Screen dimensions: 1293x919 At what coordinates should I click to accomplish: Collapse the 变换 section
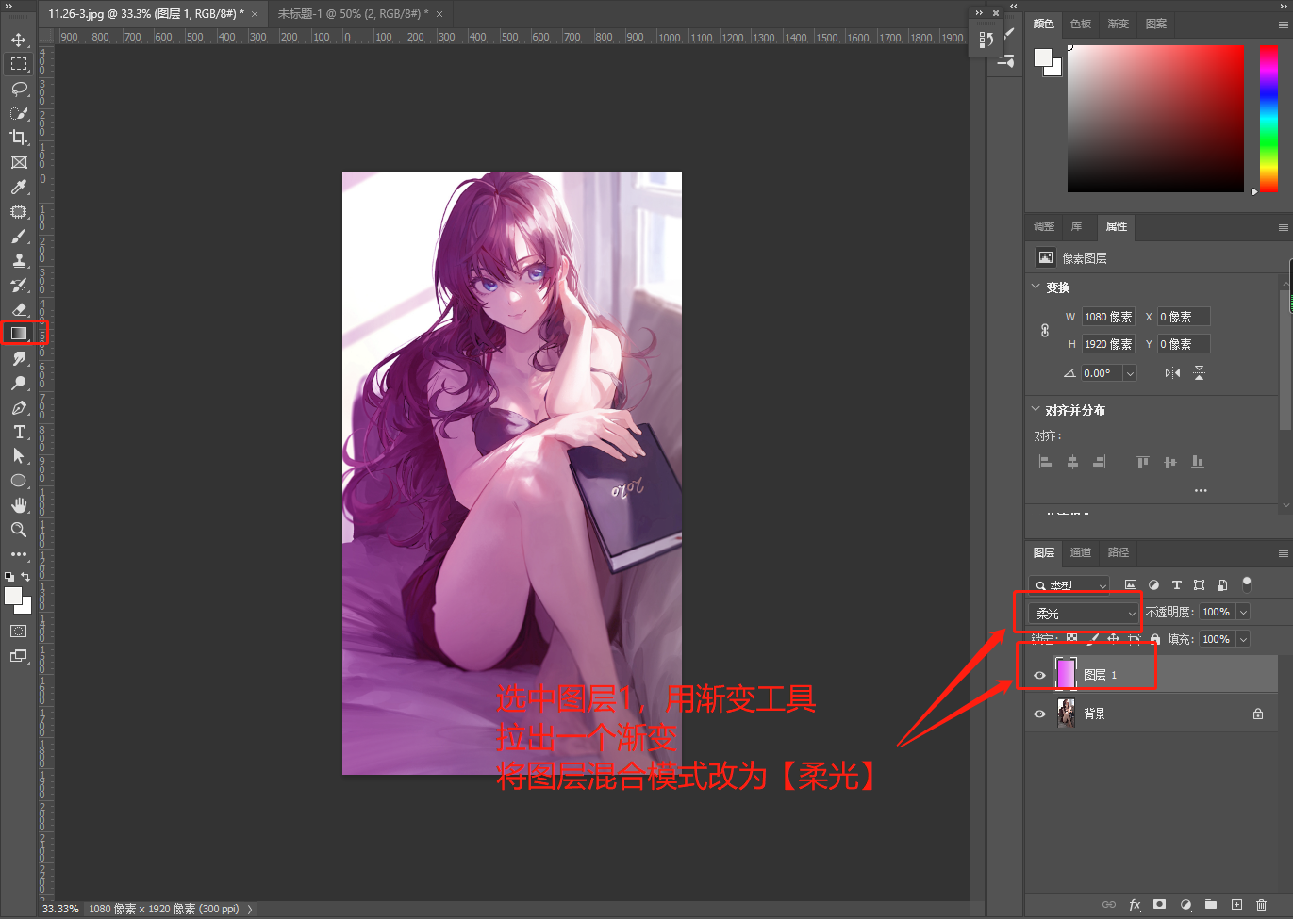click(1036, 287)
